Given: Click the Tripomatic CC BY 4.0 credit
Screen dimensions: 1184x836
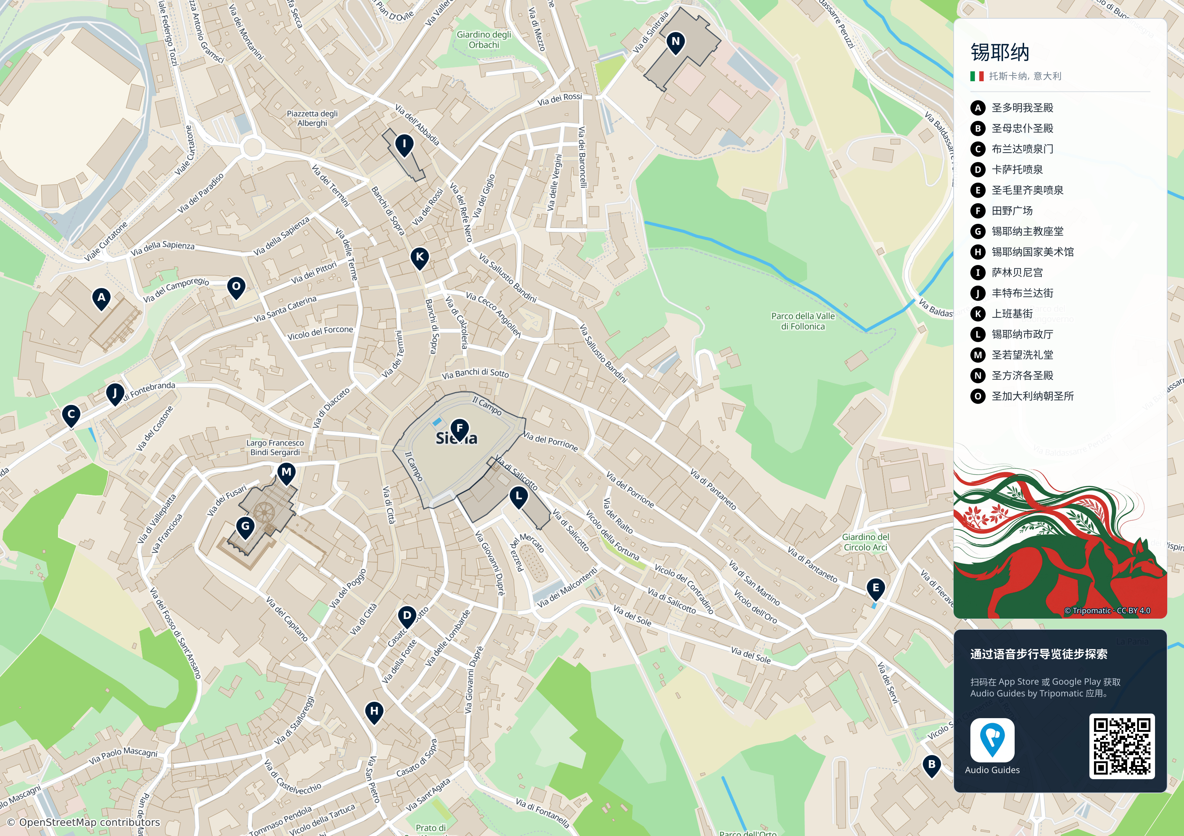Looking at the screenshot, I should (x=1107, y=611).
